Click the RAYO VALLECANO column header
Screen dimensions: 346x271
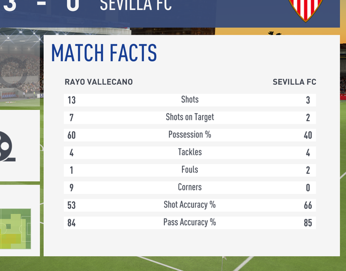(x=98, y=82)
